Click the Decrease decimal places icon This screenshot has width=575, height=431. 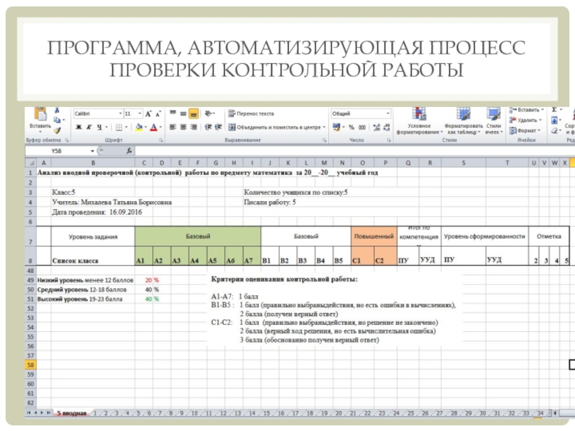tap(387, 128)
